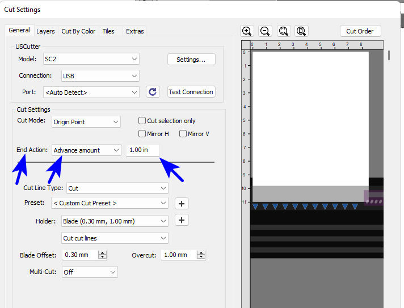Open the Tiles tab
Screen dimensions: 404x308
(108, 31)
